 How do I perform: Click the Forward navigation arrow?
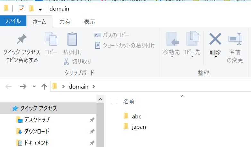23,87
